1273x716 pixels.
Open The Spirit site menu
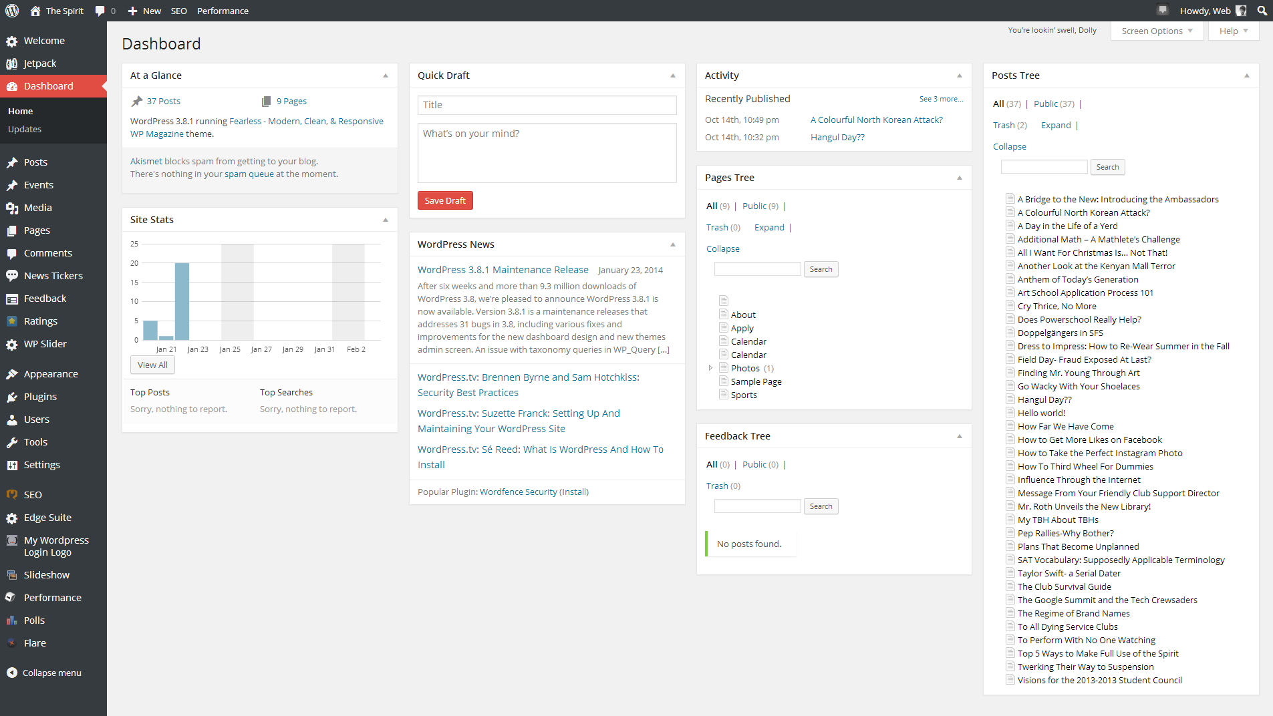point(57,11)
